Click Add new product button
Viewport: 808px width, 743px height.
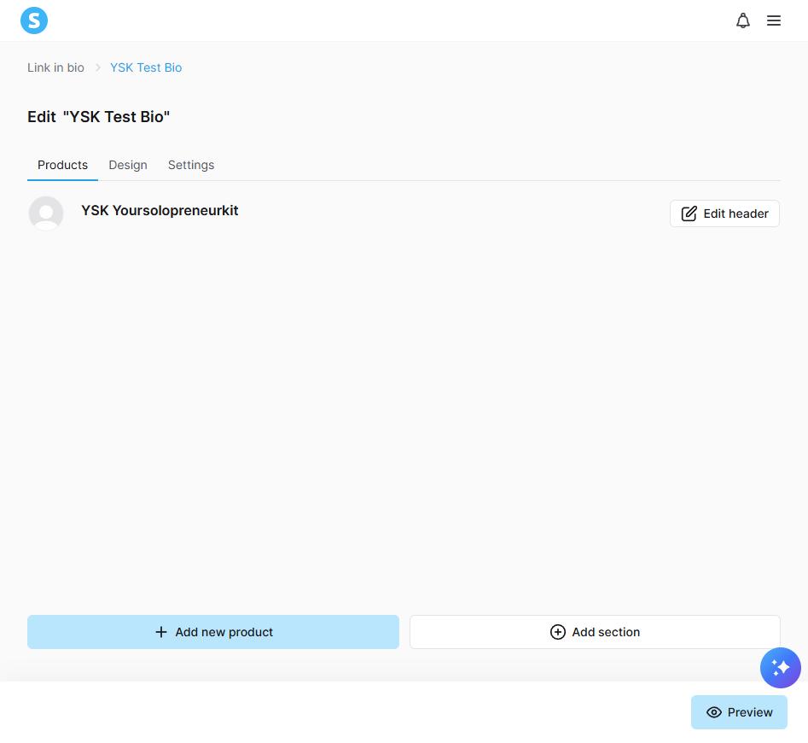213,632
